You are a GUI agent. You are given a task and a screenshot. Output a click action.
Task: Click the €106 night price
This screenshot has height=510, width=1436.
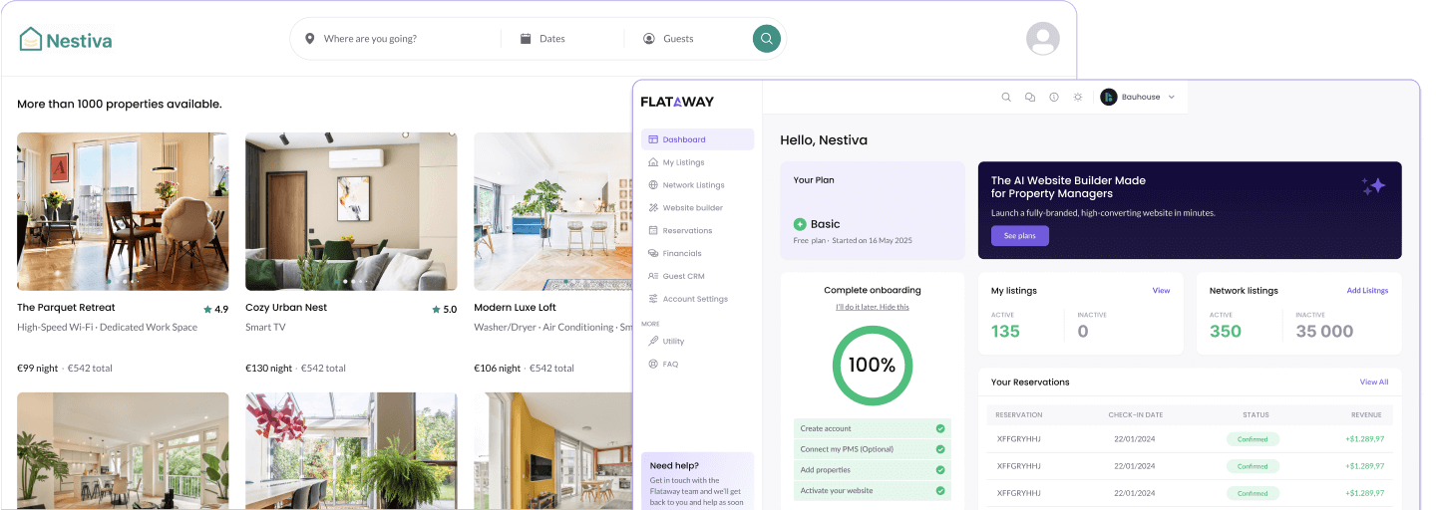click(x=498, y=369)
